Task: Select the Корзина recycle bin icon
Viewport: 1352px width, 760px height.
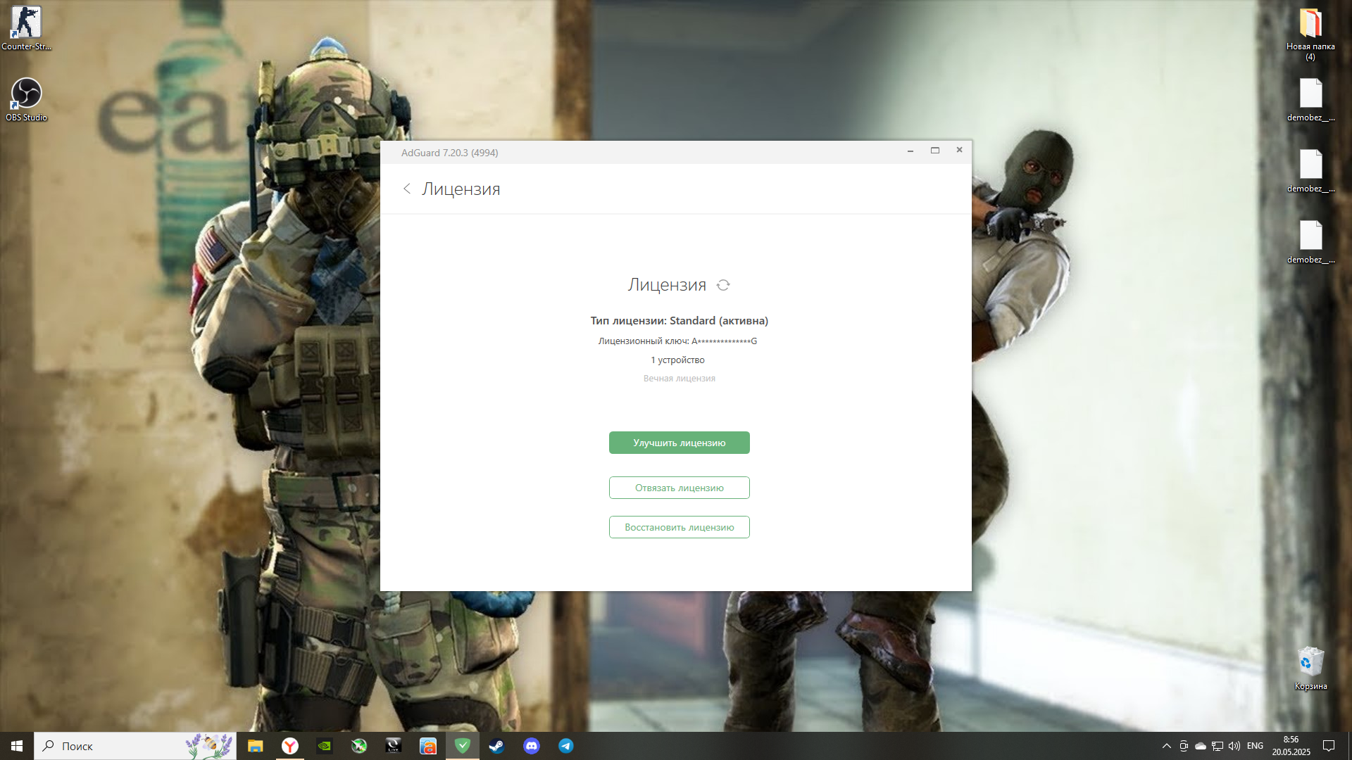Action: click(1310, 668)
